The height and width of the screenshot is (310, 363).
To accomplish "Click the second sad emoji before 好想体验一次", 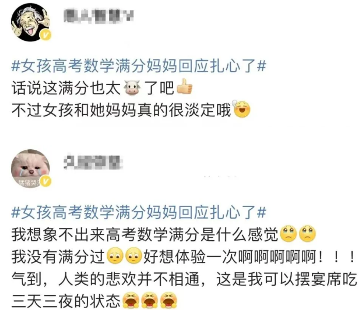I will pos(134,256).
